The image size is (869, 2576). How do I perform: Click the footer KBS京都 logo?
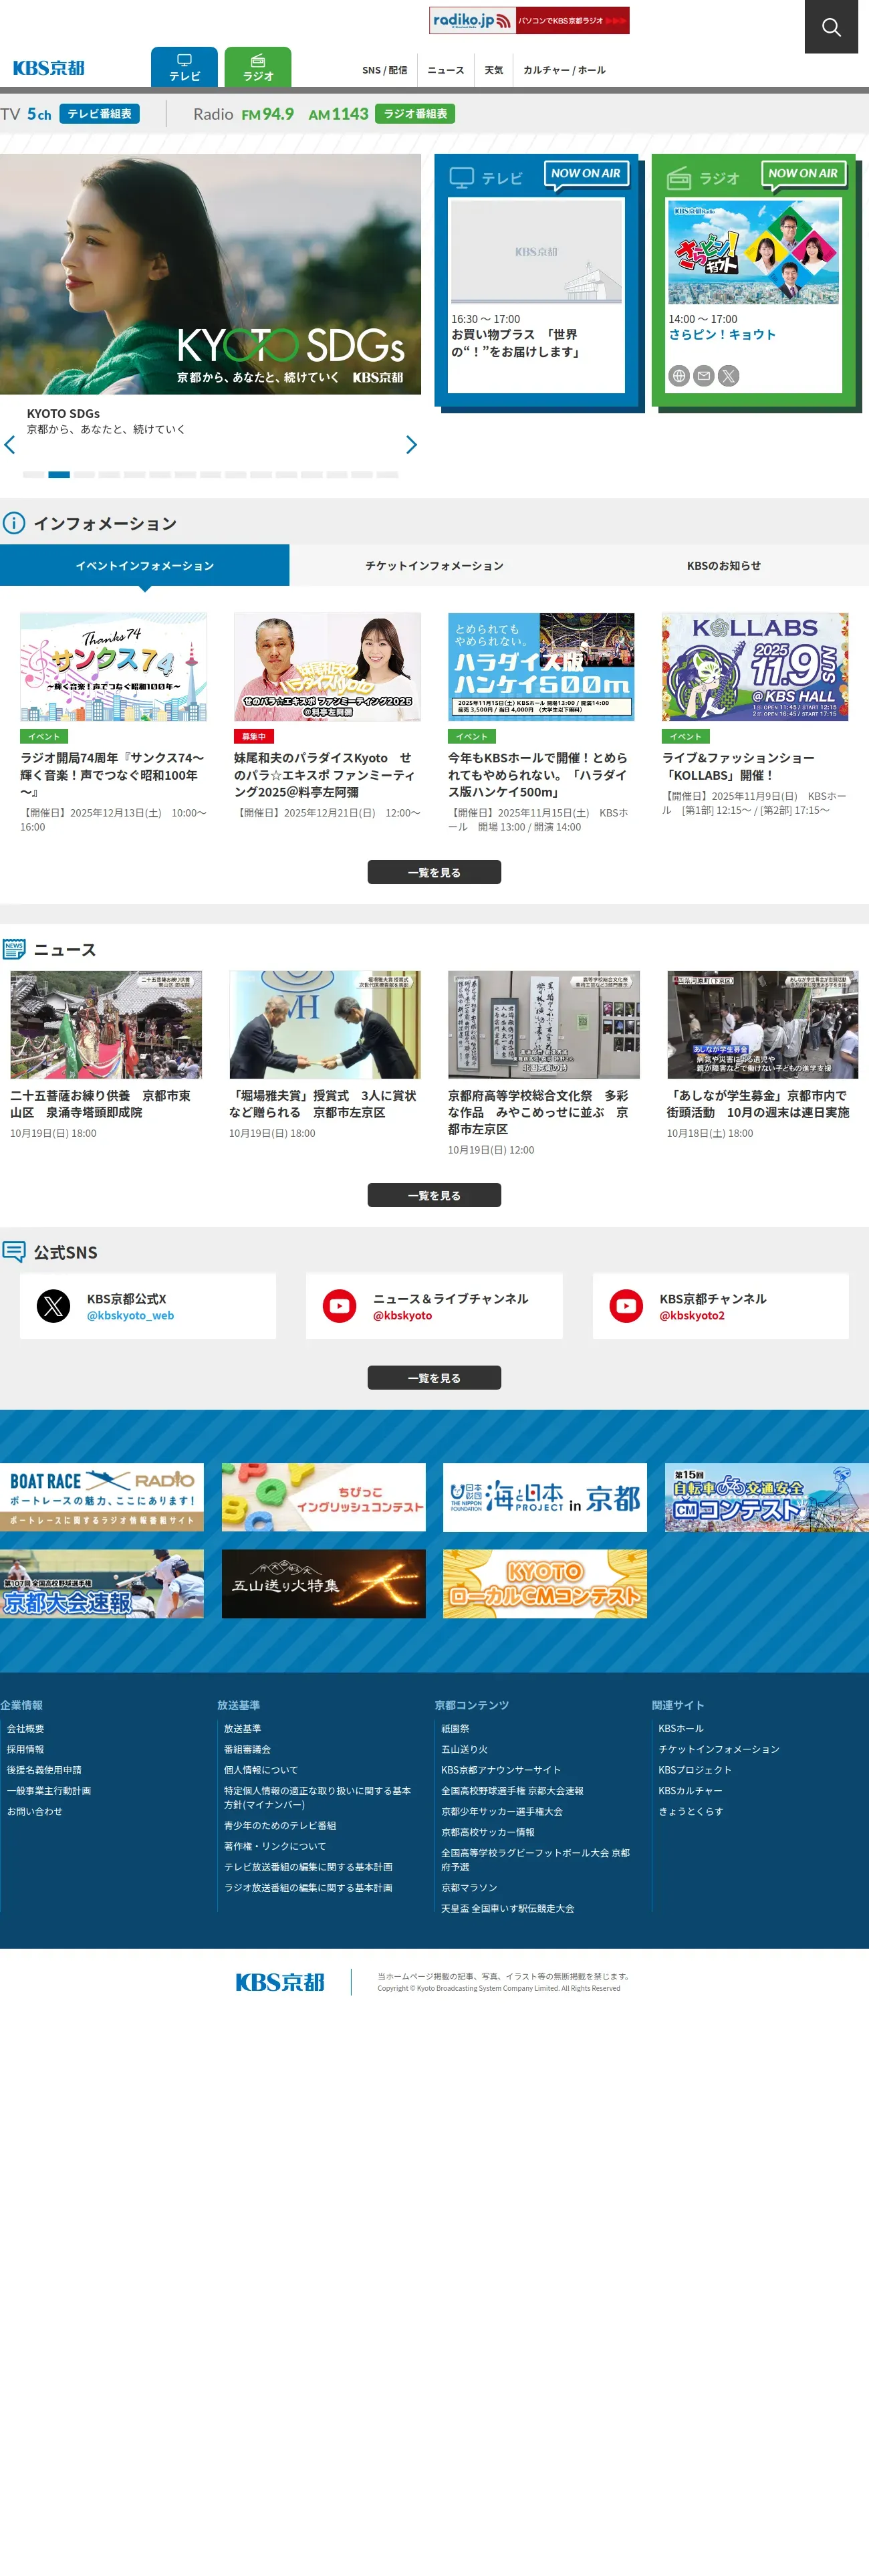pos(280,1982)
